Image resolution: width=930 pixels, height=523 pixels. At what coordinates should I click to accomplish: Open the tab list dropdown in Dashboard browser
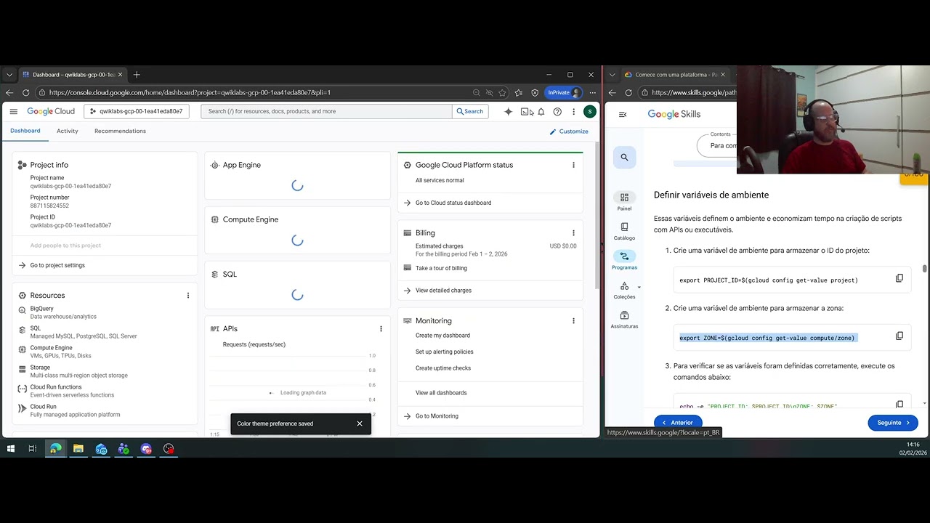coord(9,74)
